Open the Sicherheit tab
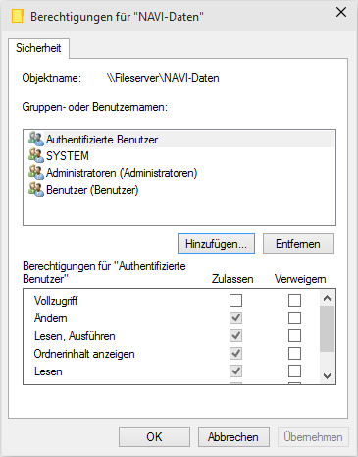Image resolution: width=358 pixels, height=457 pixels. [38, 48]
